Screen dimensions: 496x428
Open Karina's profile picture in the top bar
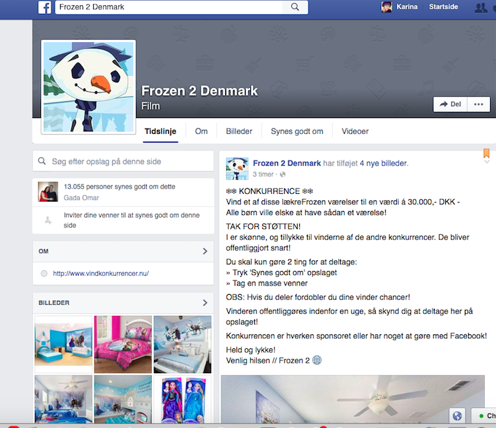click(386, 7)
